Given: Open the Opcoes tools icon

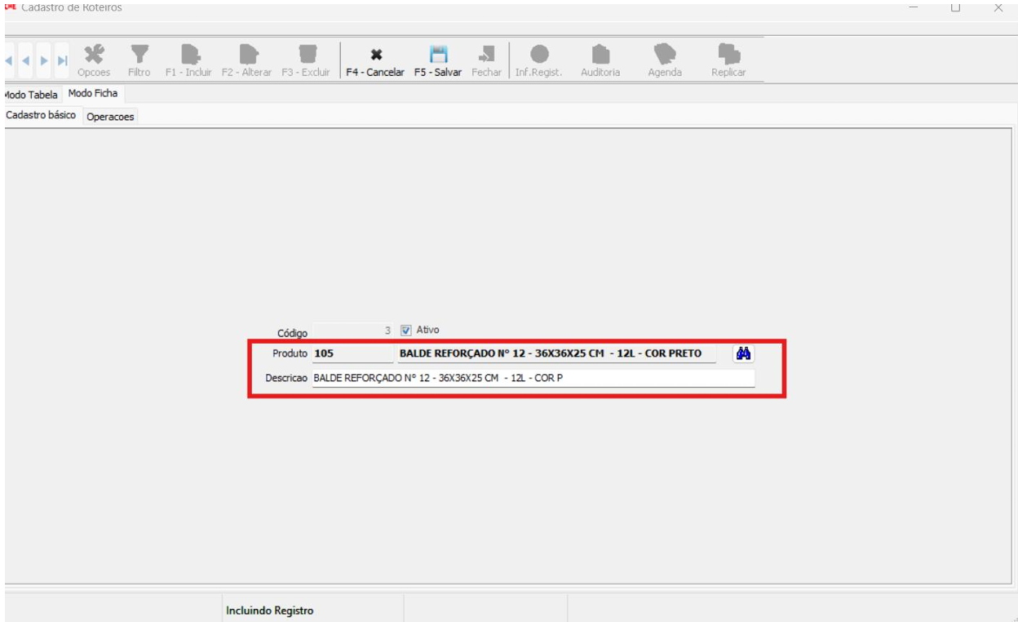Looking at the screenshot, I should (94, 56).
